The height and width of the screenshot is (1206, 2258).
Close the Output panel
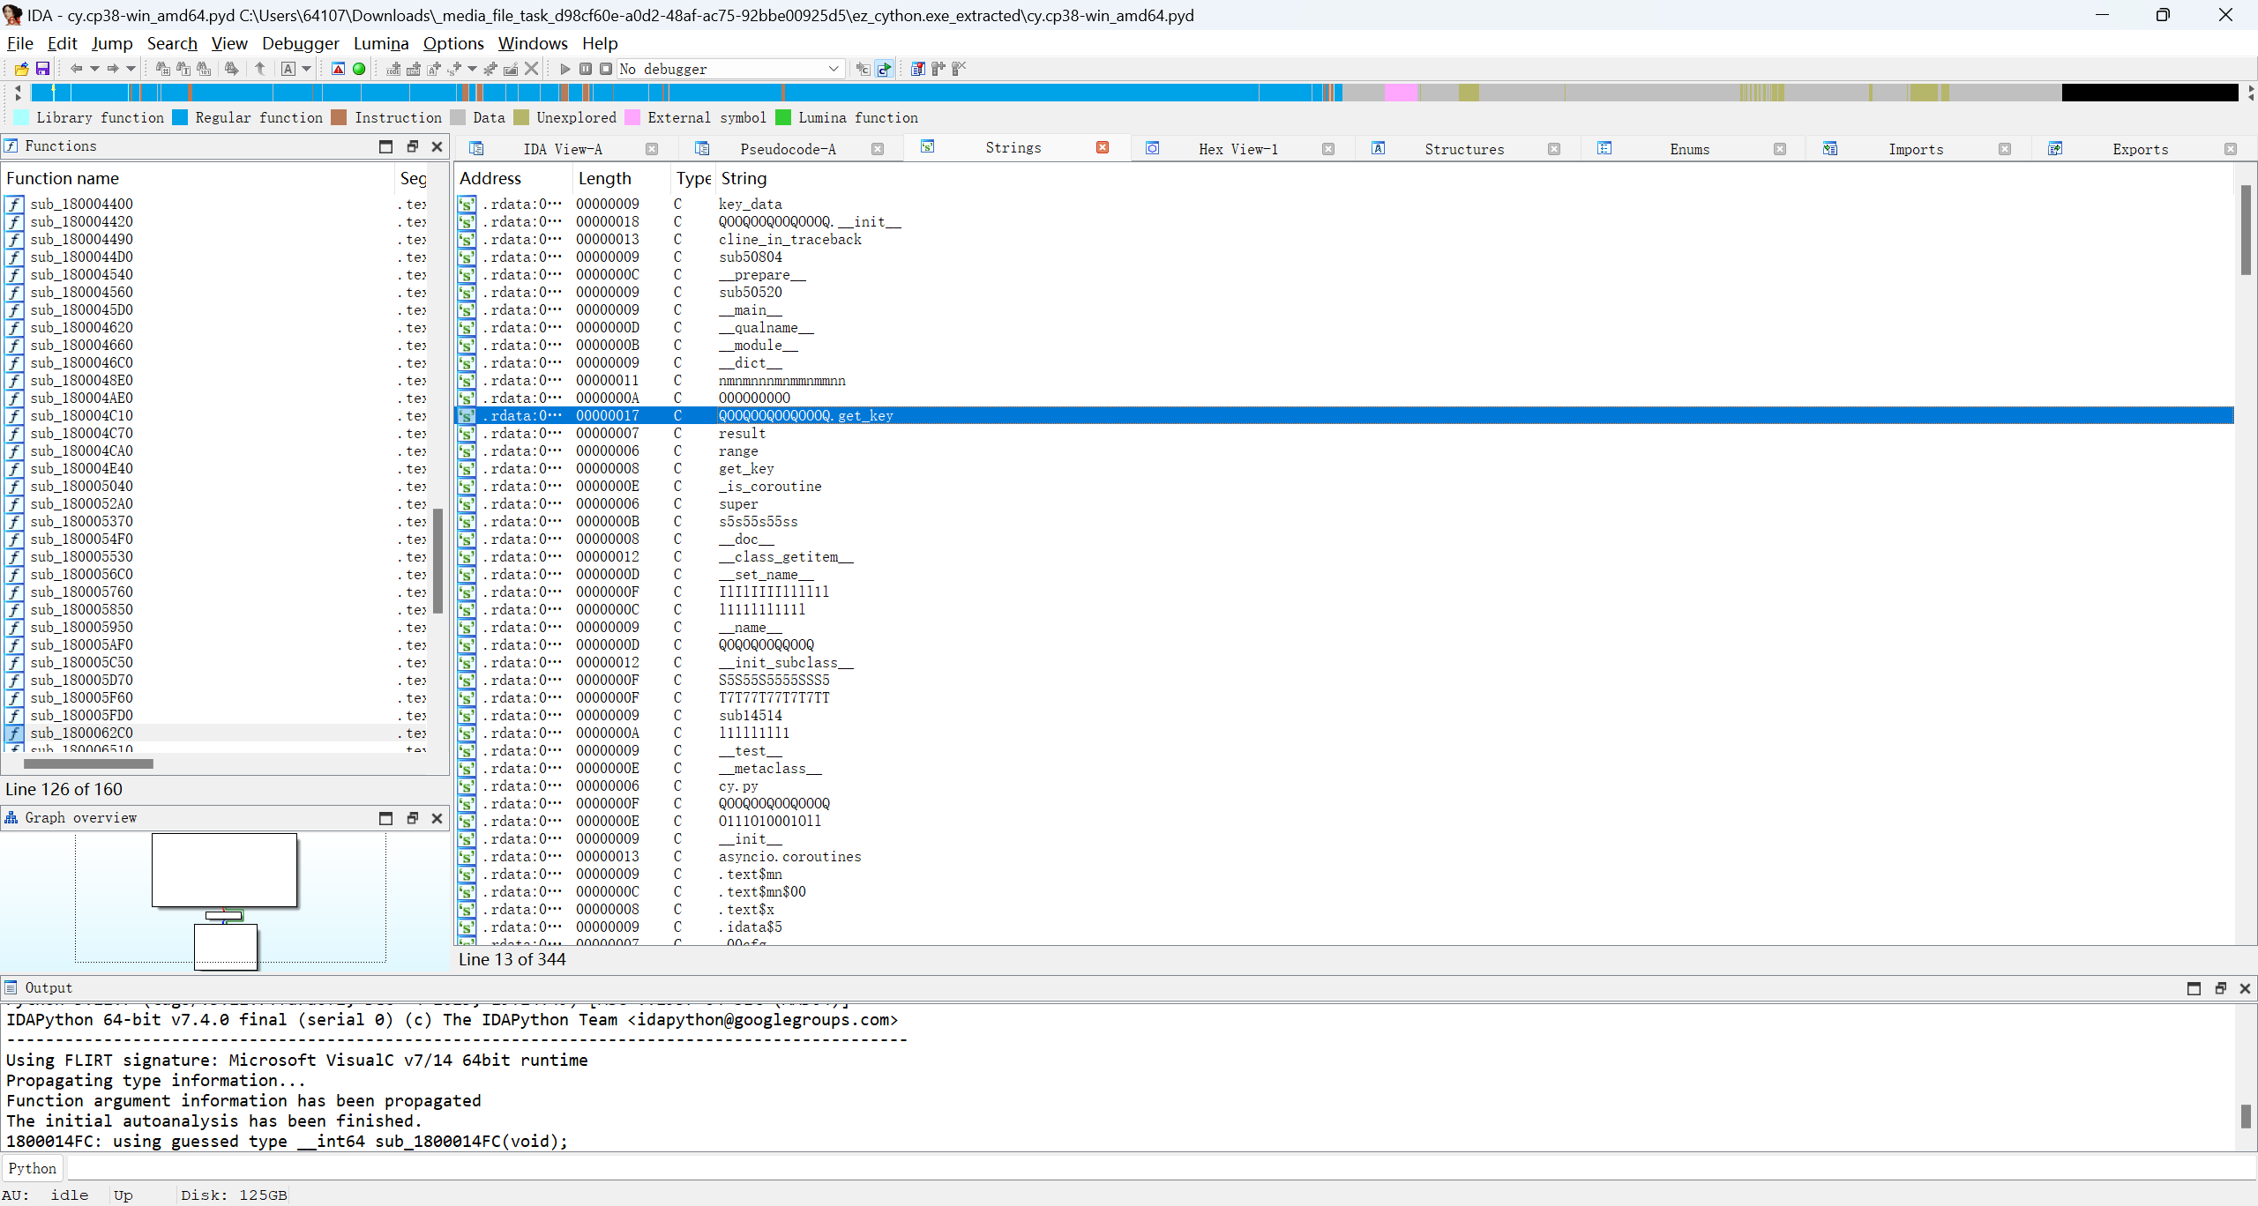2245,988
